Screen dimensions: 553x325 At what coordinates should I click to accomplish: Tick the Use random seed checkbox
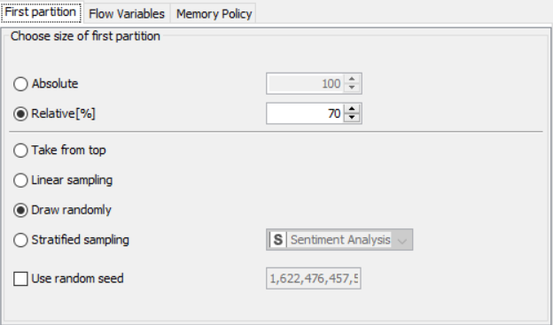(20, 278)
